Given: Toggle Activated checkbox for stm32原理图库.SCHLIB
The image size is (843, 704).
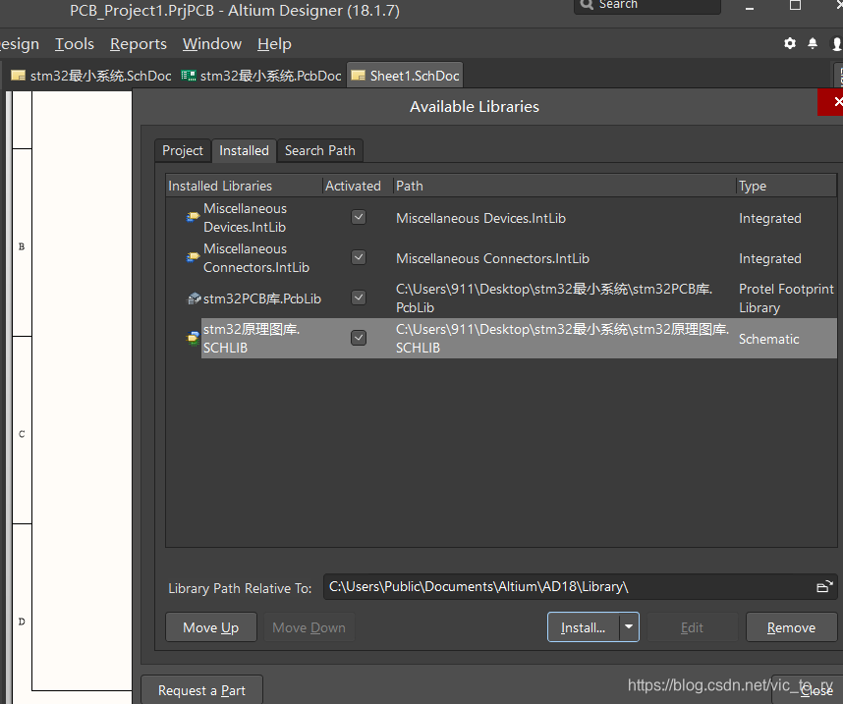Looking at the screenshot, I should (x=359, y=338).
